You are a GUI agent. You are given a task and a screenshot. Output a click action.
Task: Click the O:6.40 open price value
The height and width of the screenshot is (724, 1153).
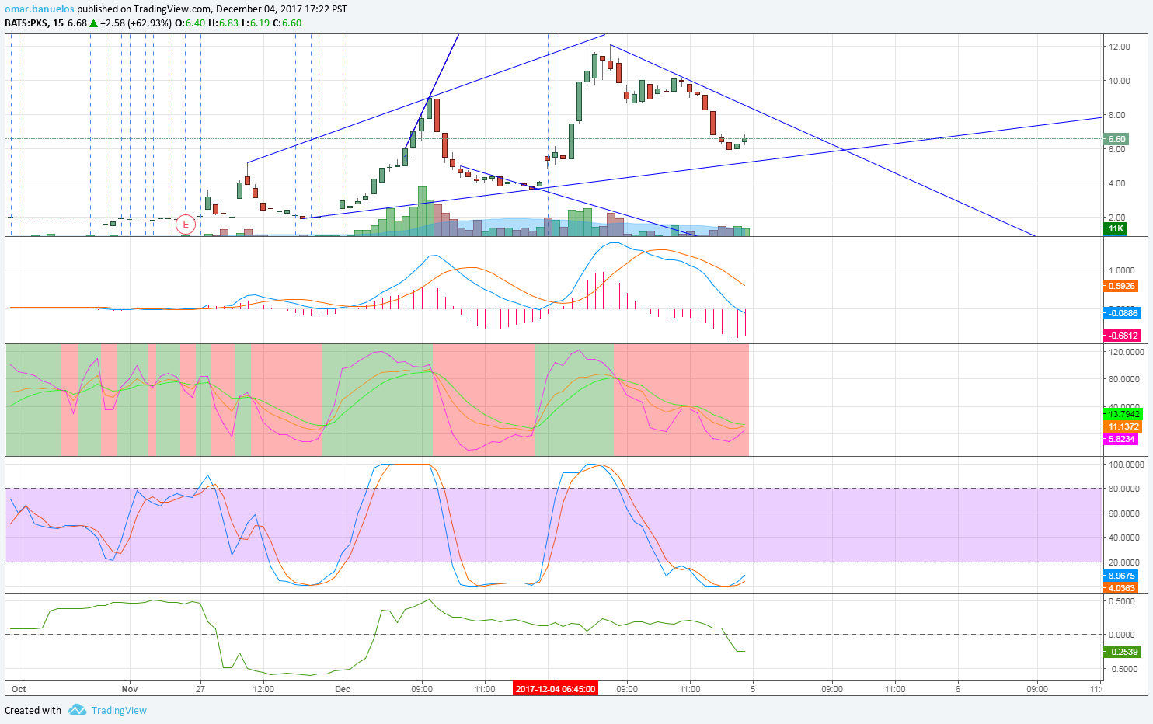190,23
